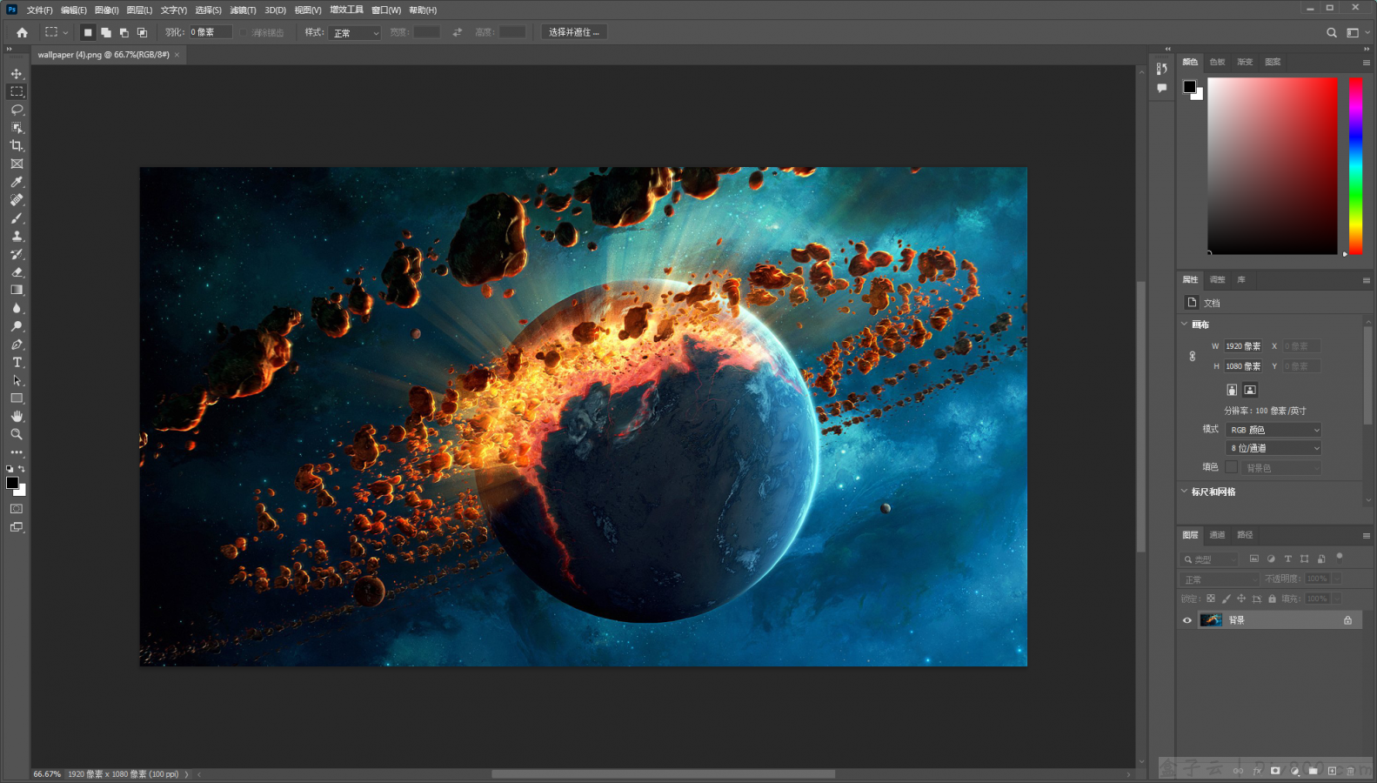
Task: Select the Lasso tool
Action: tap(17, 110)
